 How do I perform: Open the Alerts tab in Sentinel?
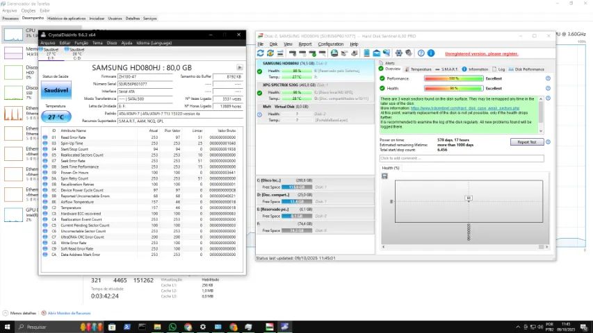pos(387,63)
